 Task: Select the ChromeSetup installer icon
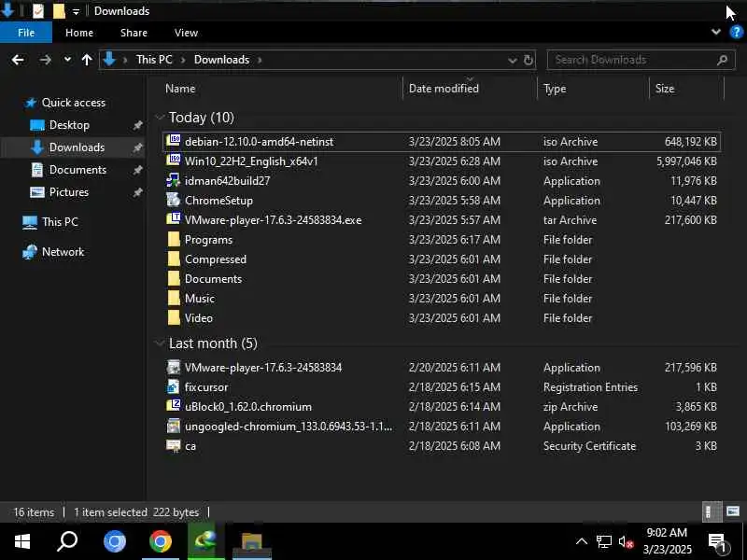(174, 200)
